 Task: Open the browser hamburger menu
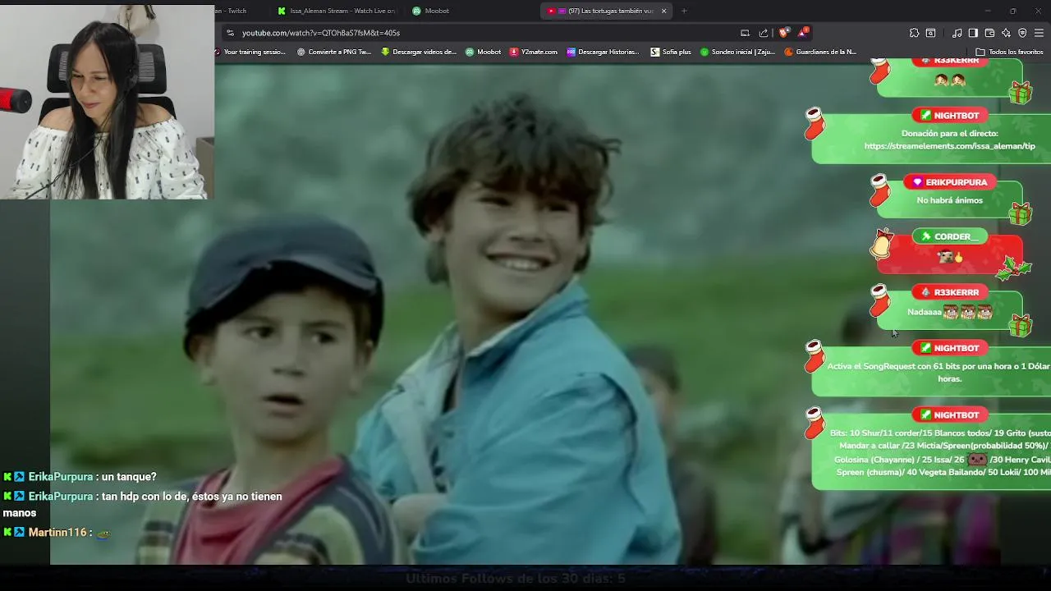point(1039,33)
